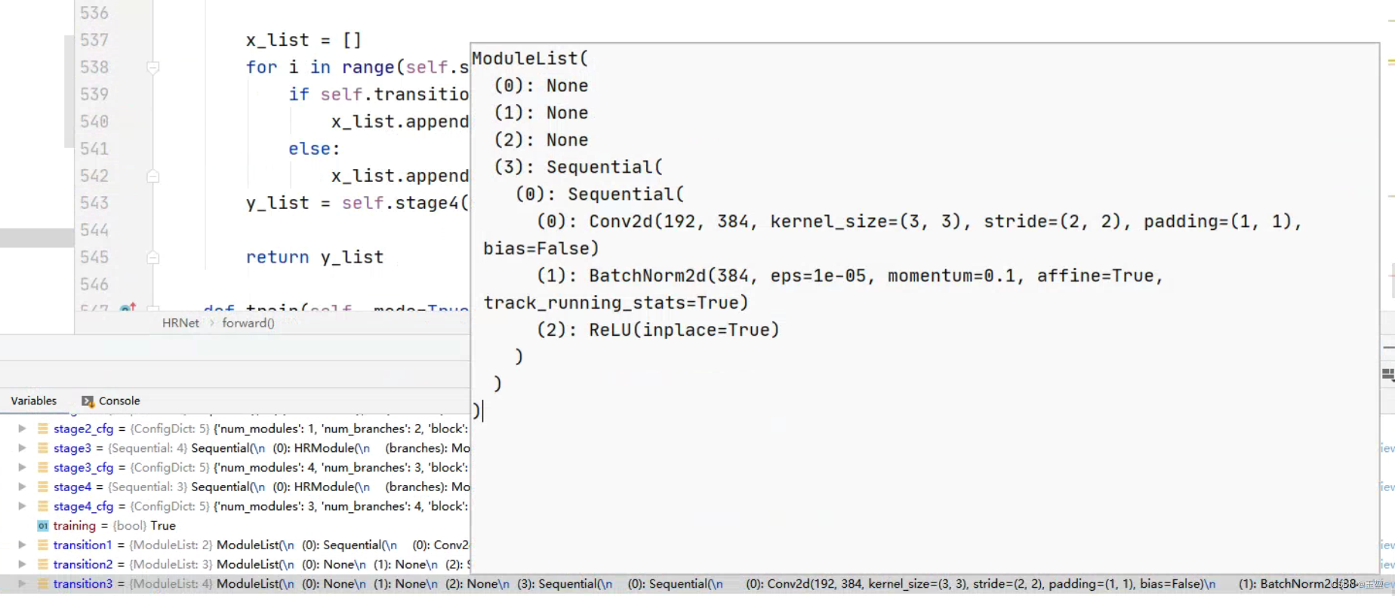This screenshot has width=1395, height=596.
Task: Click the View link on the transition2 row
Action: [1387, 564]
